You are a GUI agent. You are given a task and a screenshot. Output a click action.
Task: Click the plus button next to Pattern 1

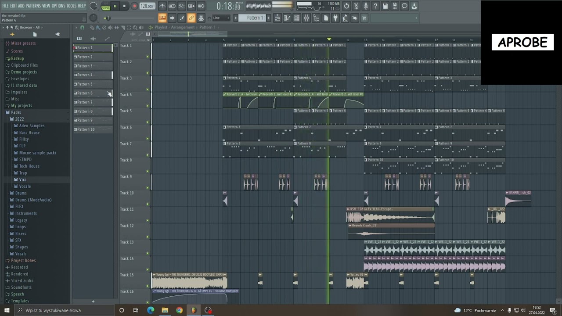tap(269, 18)
